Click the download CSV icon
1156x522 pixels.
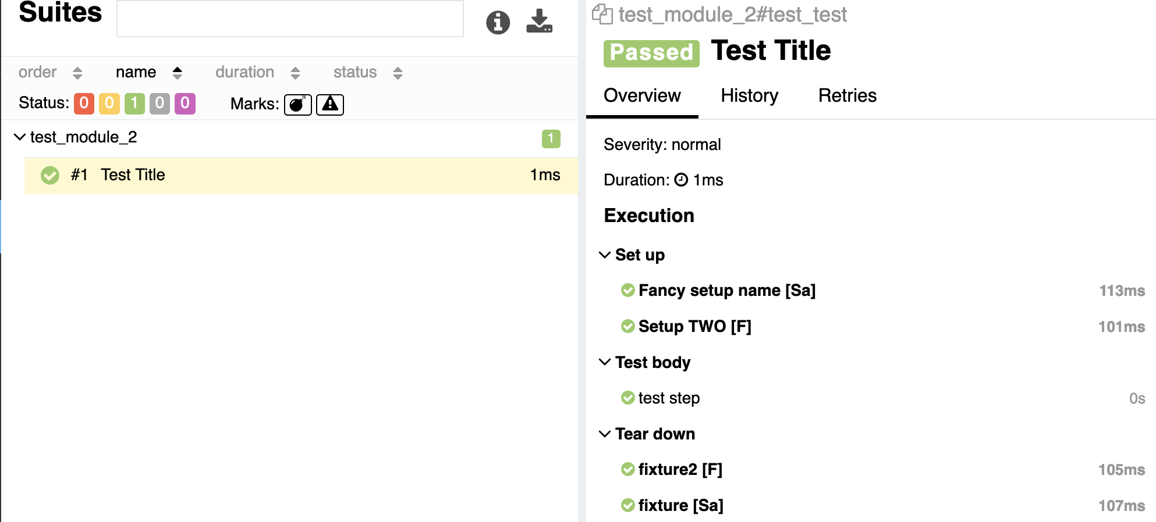coord(539,22)
